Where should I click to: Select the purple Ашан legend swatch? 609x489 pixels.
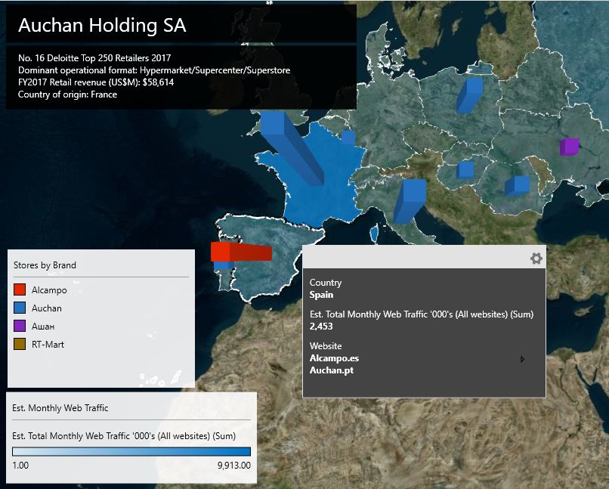(20, 326)
